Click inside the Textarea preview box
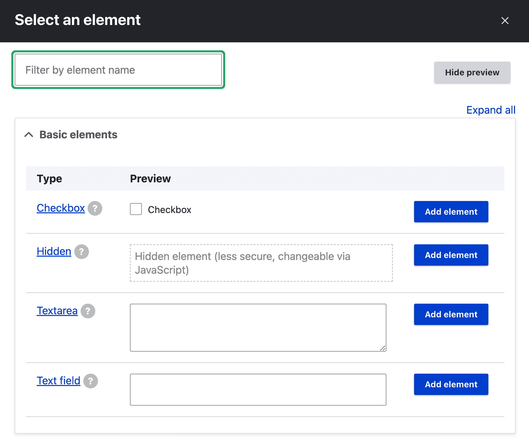Image resolution: width=529 pixels, height=444 pixels. (258, 327)
